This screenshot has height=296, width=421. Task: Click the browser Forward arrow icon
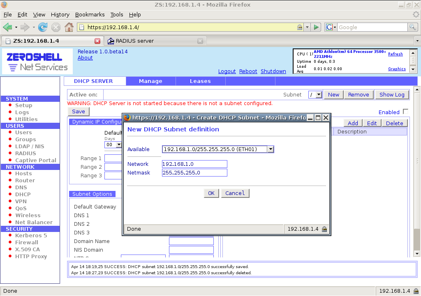pyautogui.click(x=25, y=27)
